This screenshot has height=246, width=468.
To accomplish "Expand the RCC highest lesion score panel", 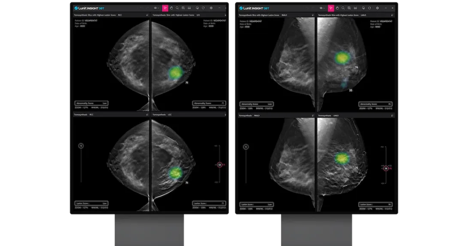I will click(147, 15).
